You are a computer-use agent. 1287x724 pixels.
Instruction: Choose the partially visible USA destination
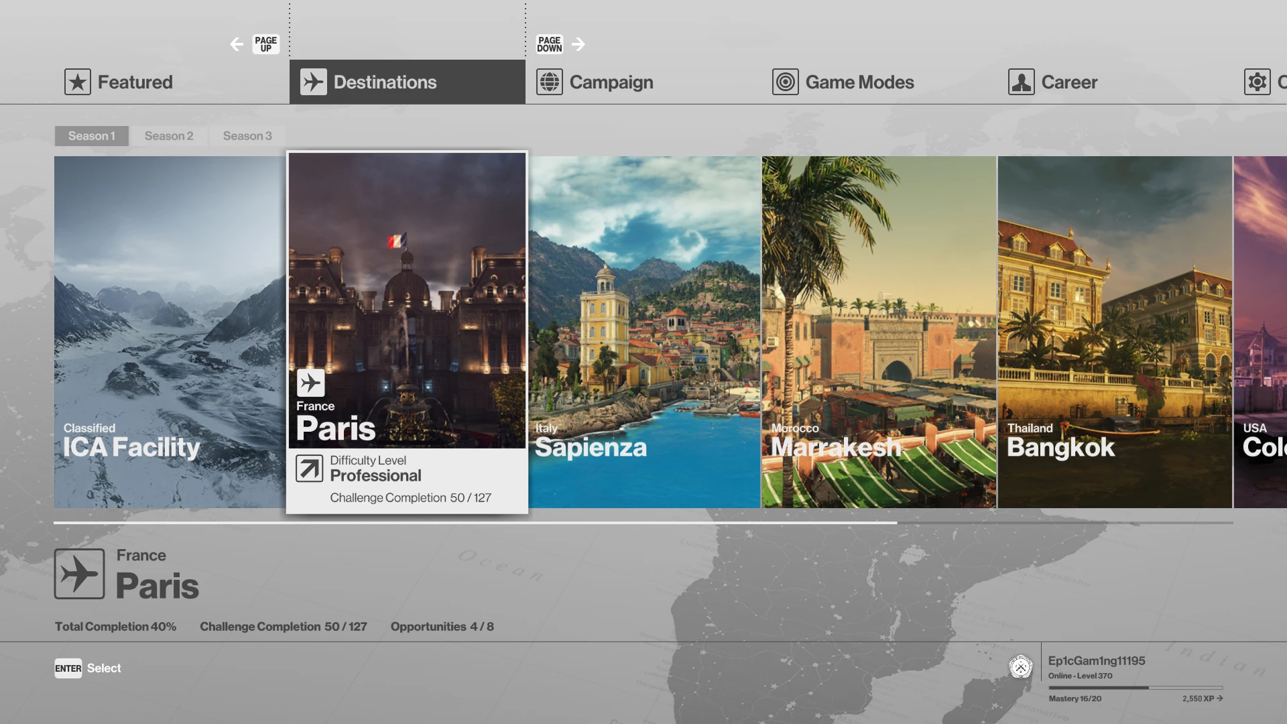1261,332
